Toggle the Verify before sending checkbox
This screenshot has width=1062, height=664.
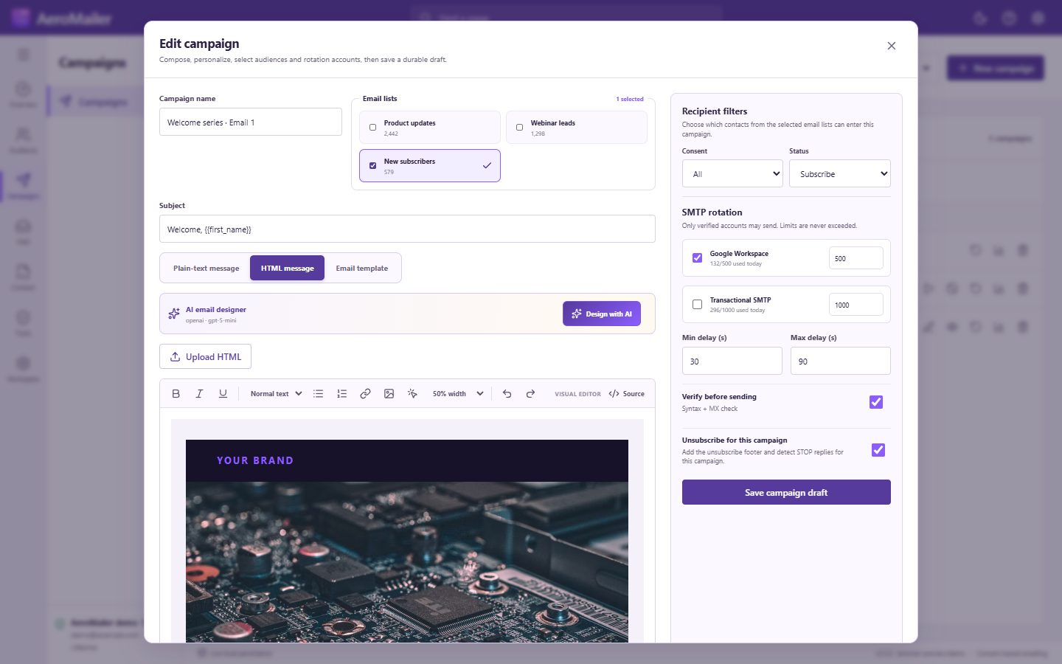click(x=876, y=402)
